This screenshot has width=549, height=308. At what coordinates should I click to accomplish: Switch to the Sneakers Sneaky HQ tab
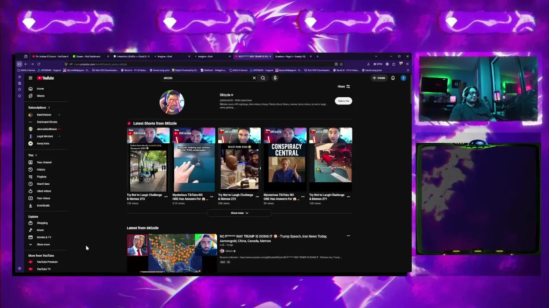(x=293, y=56)
